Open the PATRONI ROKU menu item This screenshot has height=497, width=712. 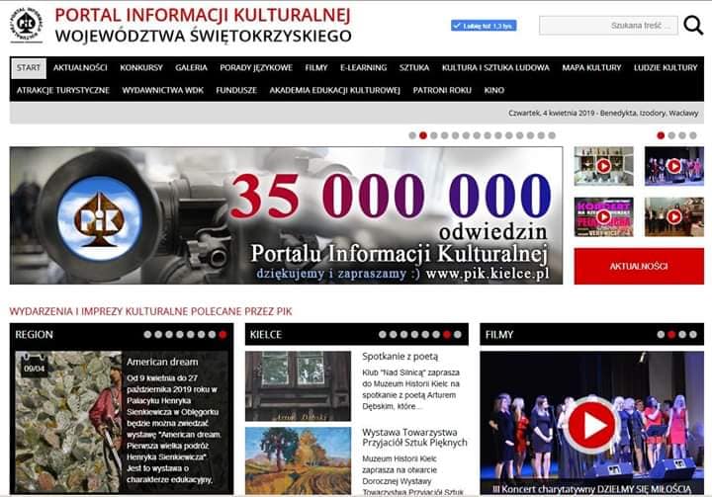[442, 90]
